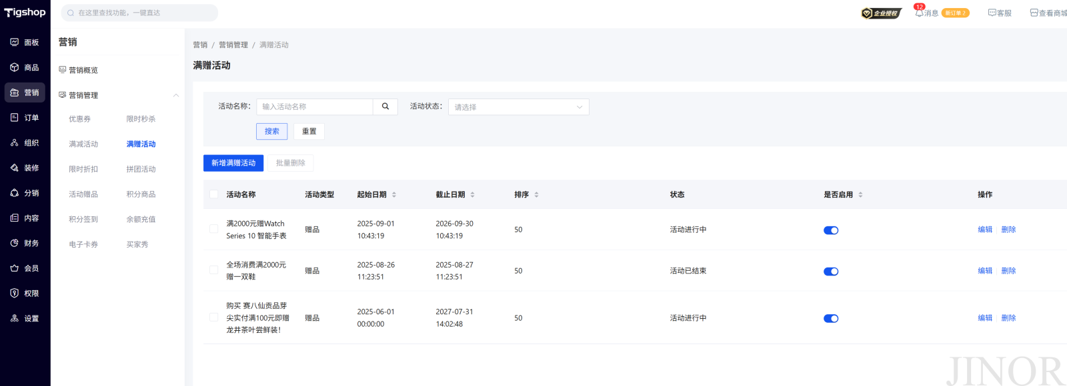Sort by 截止日期 arrows icon
This screenshot has width=1067, height=386.
[472, 194]
